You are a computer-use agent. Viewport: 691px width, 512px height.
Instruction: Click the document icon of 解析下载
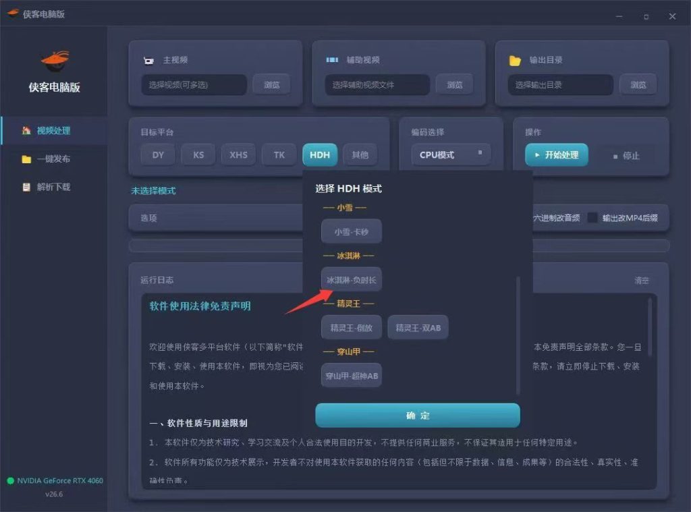(26, 187)
